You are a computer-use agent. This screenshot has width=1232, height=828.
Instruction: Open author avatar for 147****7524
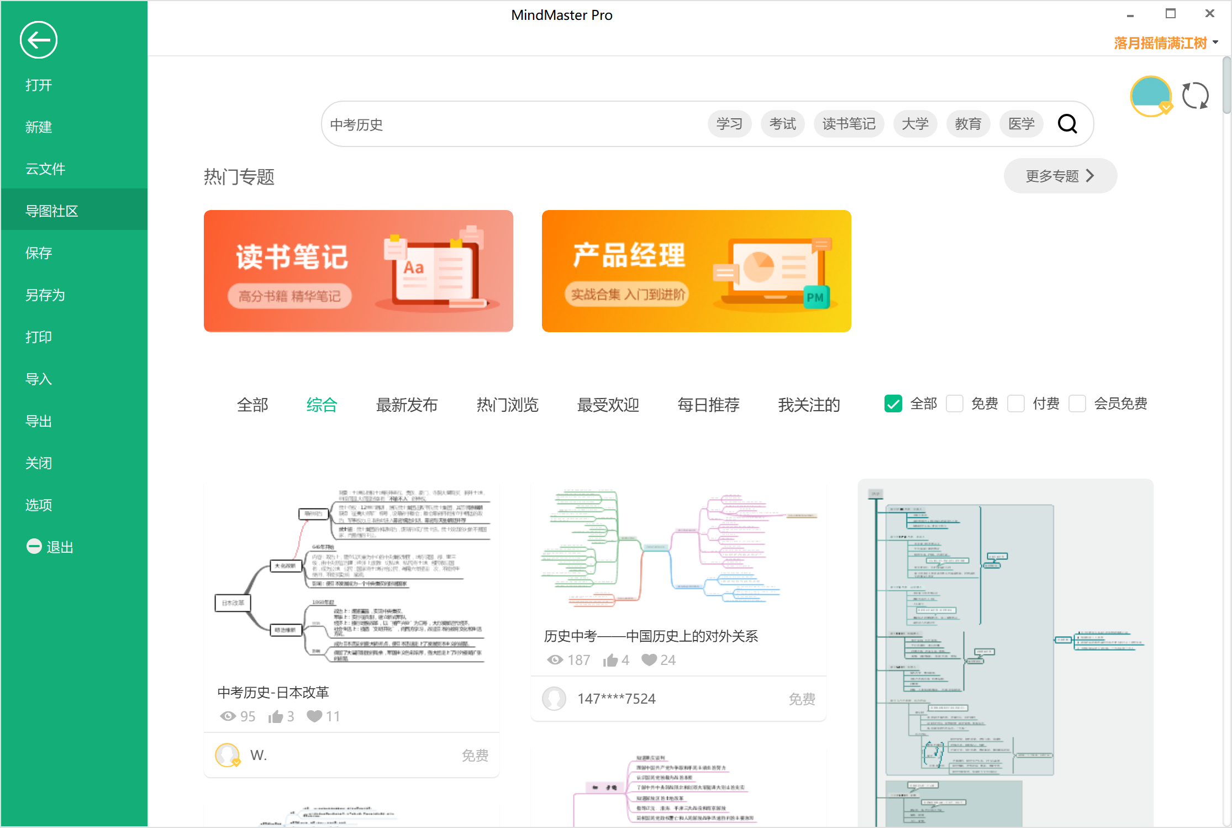coord(554,699)
